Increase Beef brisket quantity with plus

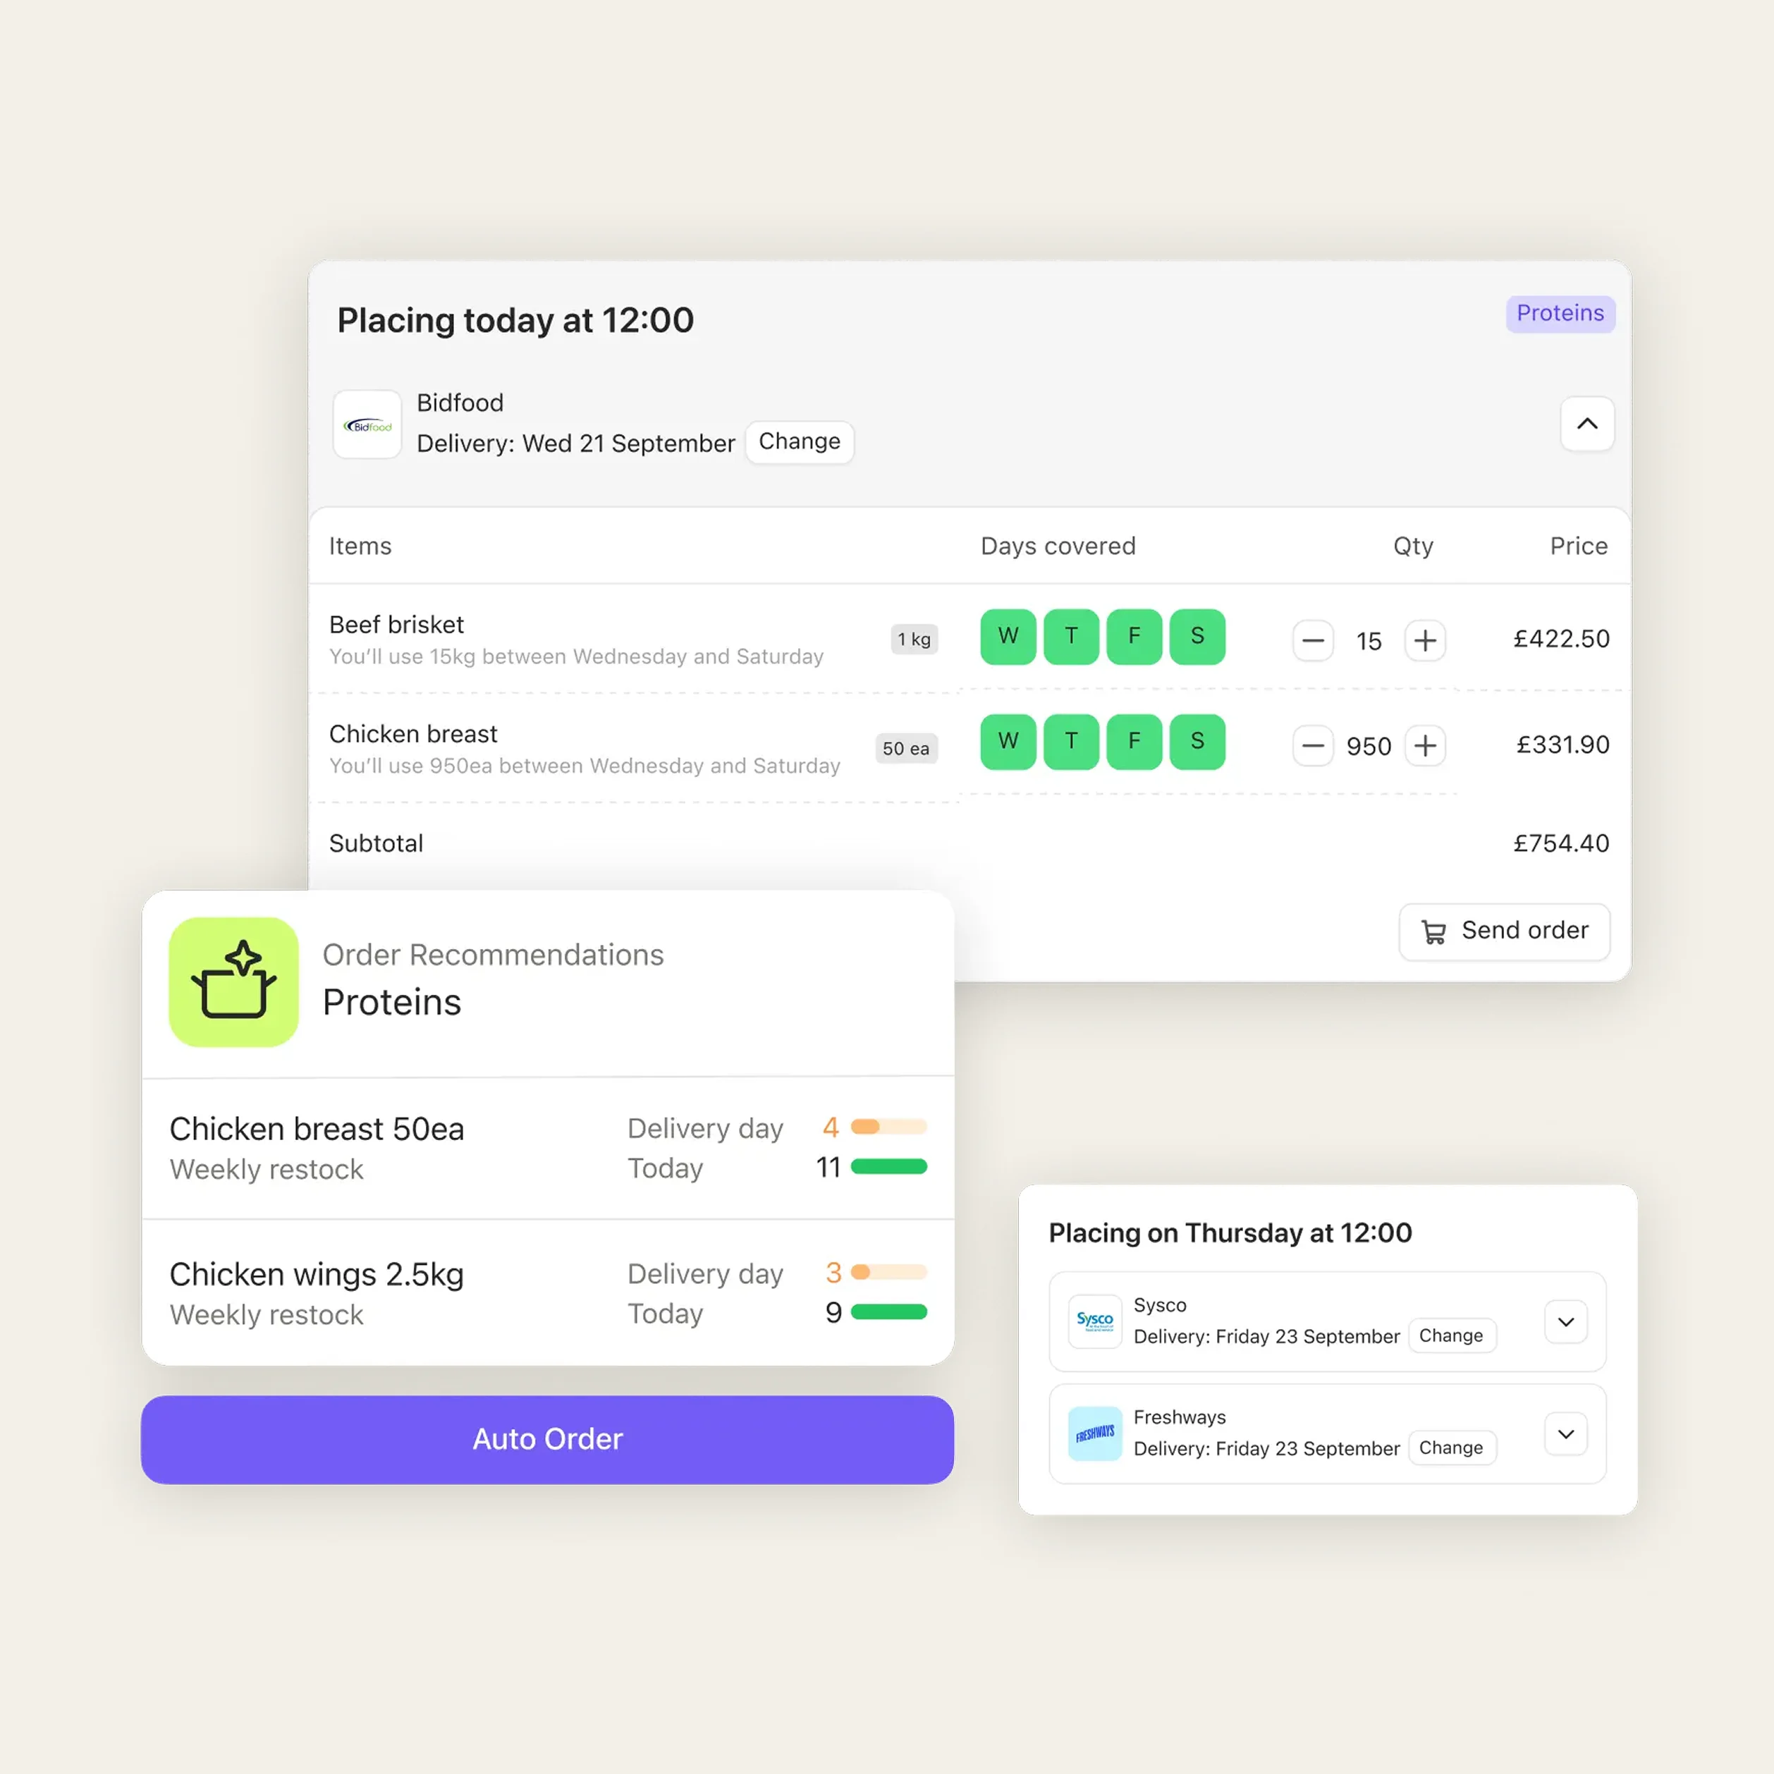click(1425, 640)
